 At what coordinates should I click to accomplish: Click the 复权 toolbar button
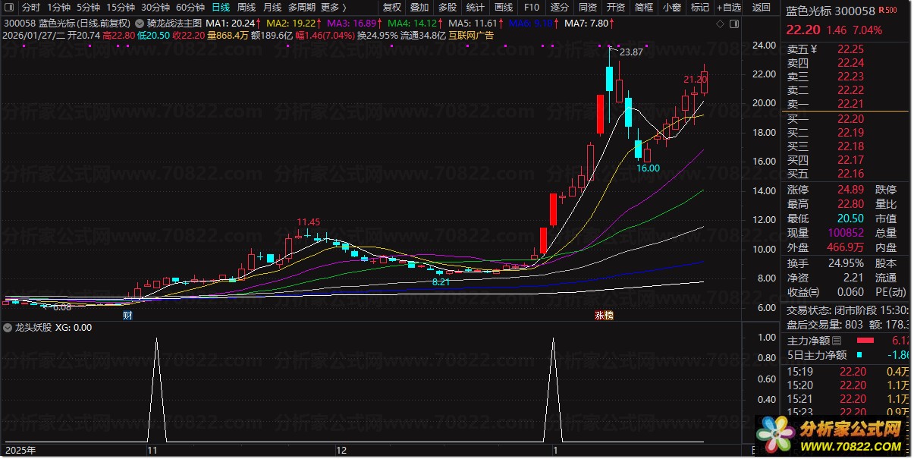[x=392, y=7]
